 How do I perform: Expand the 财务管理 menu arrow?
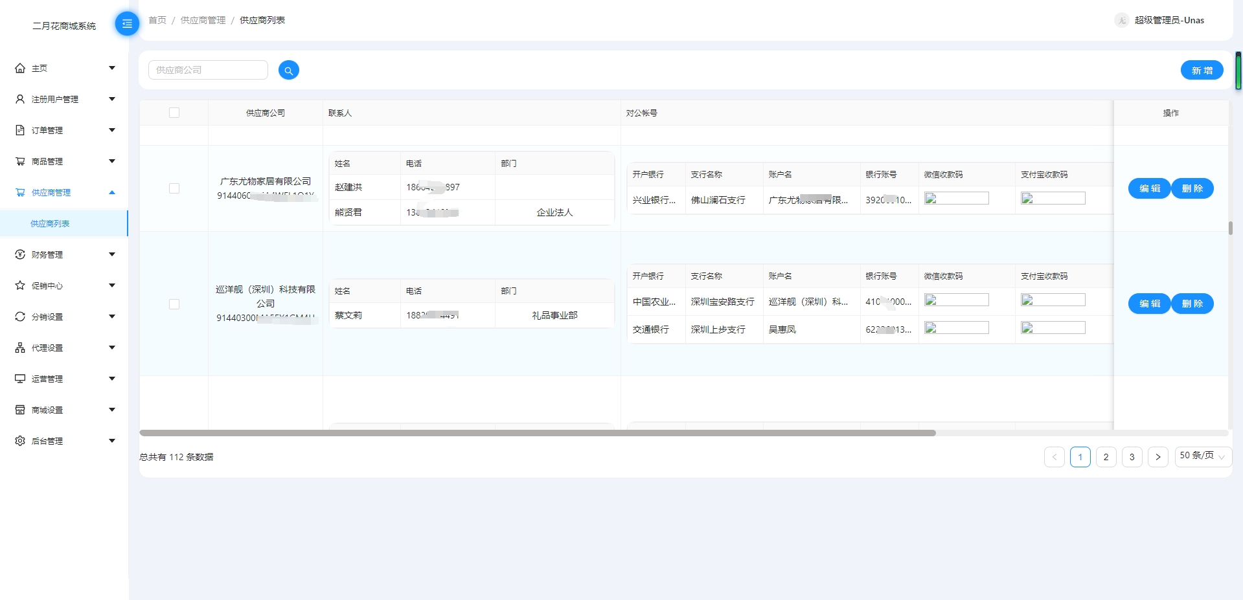click(112, 254)
